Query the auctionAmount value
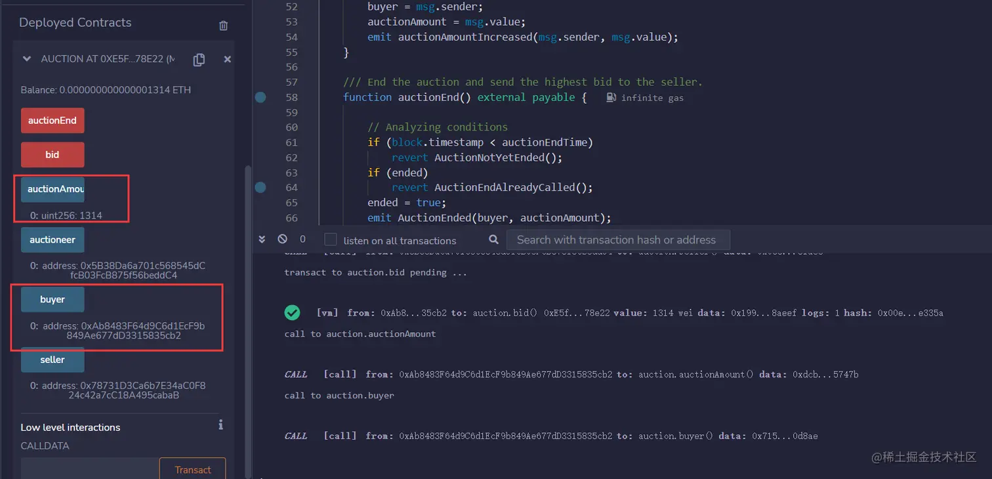The image size is (992, 479). click(x=52, y=189)
